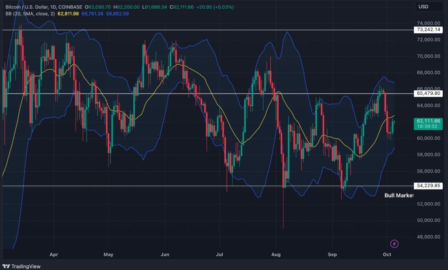Click the May label on time axis
The height and width of the screenshot is (270, 448).
(x=108, y=254)
